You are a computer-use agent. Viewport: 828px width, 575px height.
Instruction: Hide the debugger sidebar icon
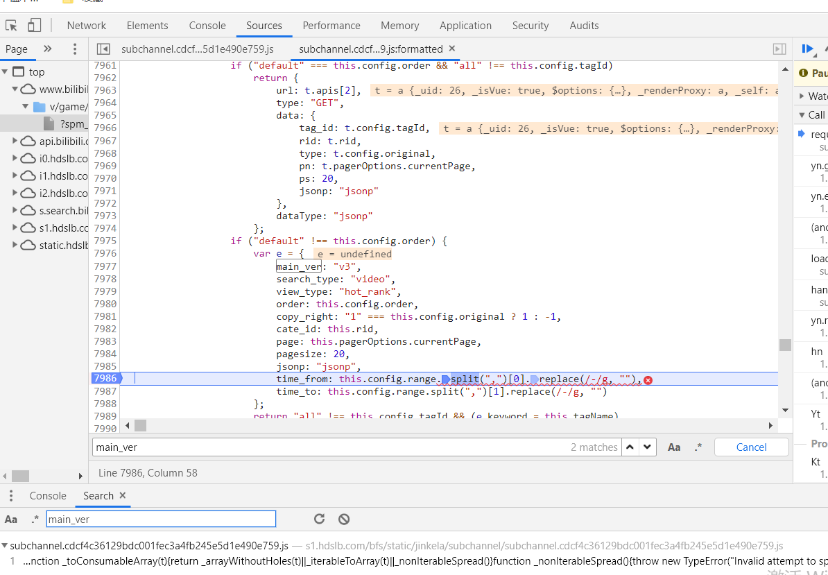pos(779,49)
